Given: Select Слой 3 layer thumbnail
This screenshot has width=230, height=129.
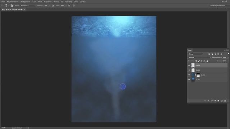Looking at the screenshot, I should point(193,70).
